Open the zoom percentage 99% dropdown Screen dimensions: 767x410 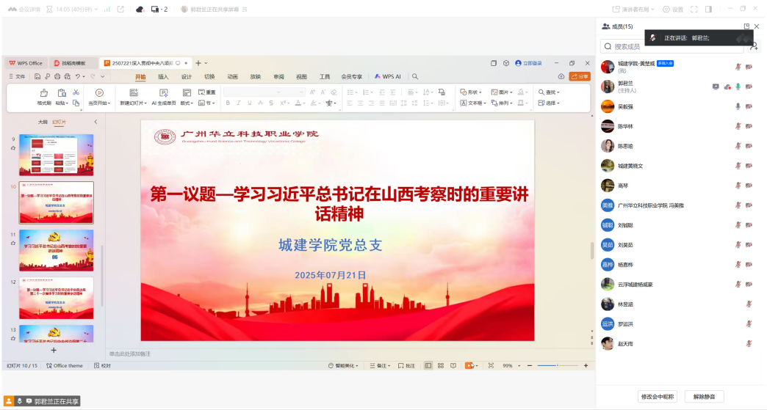point(511,365)
